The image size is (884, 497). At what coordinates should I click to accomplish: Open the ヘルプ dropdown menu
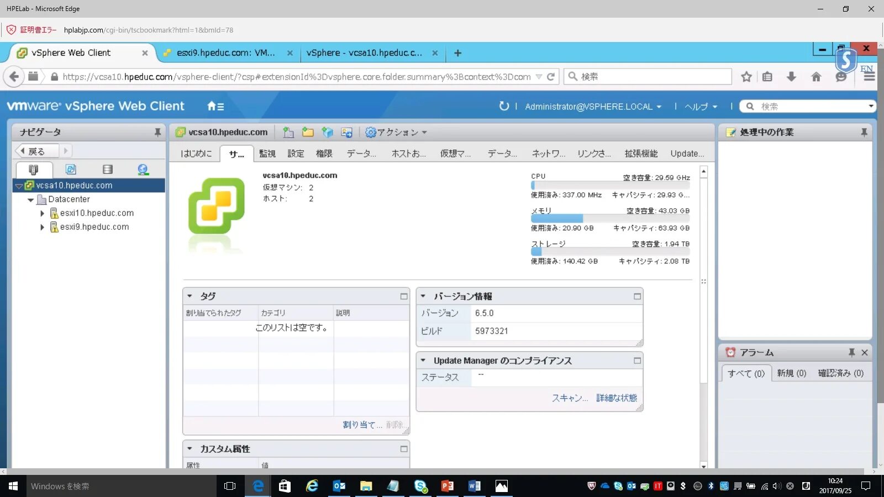(x=701, y=107)
